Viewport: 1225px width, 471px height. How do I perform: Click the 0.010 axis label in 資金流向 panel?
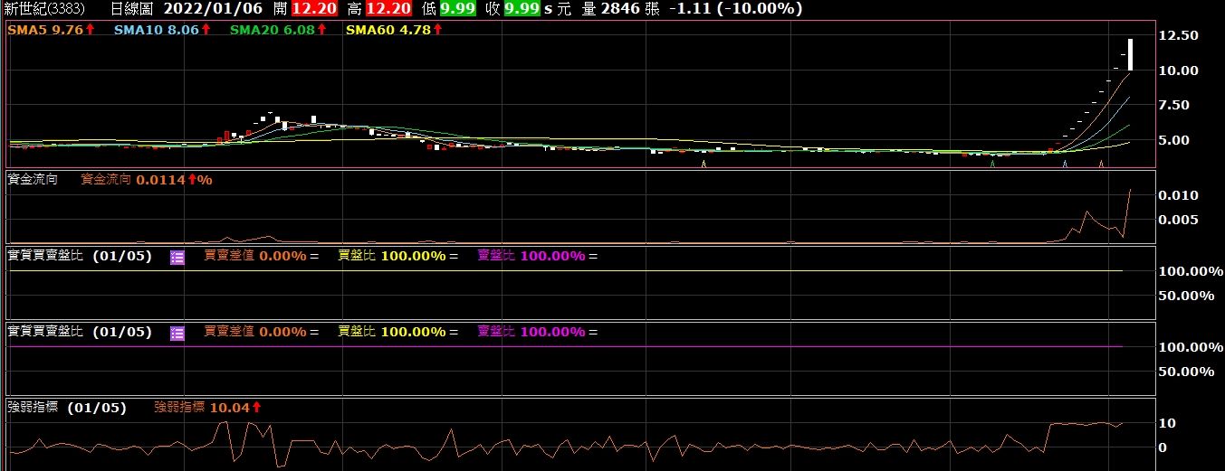click(x=1180, y=195)
